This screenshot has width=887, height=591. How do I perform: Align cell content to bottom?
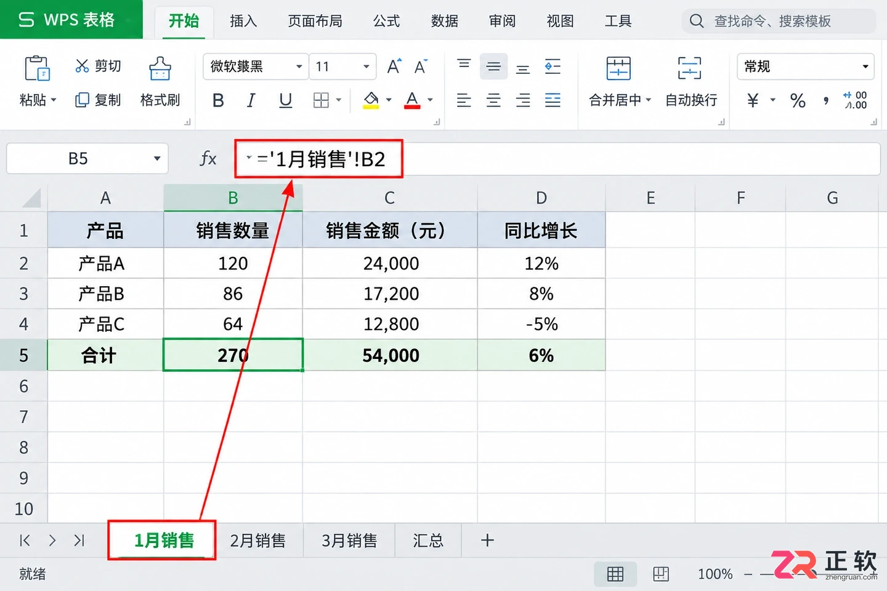523,69
